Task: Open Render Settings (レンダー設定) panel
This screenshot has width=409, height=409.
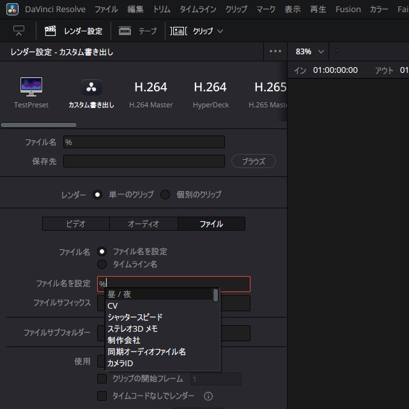Action: (x=73, y=31)
